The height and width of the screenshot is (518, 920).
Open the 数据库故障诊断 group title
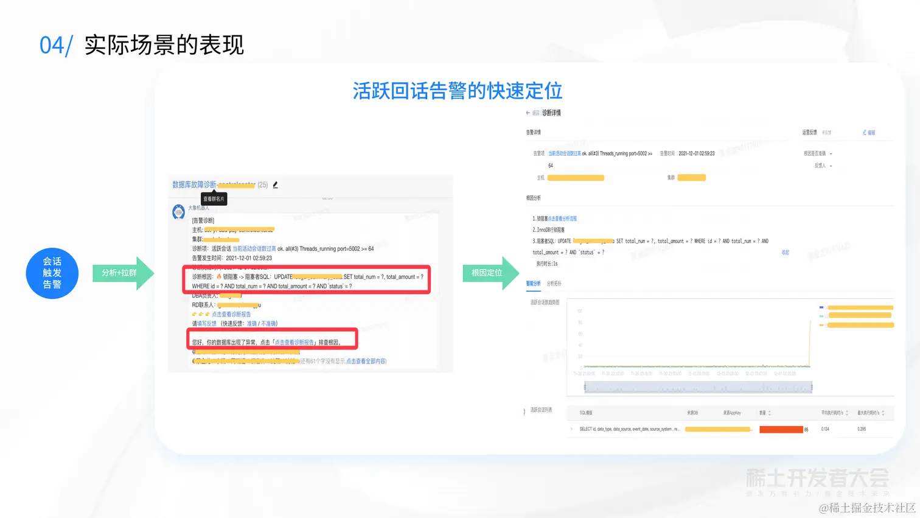point(214,184)
